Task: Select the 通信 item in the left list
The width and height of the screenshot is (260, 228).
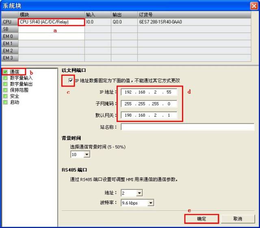Action: (x=14, y=72)
